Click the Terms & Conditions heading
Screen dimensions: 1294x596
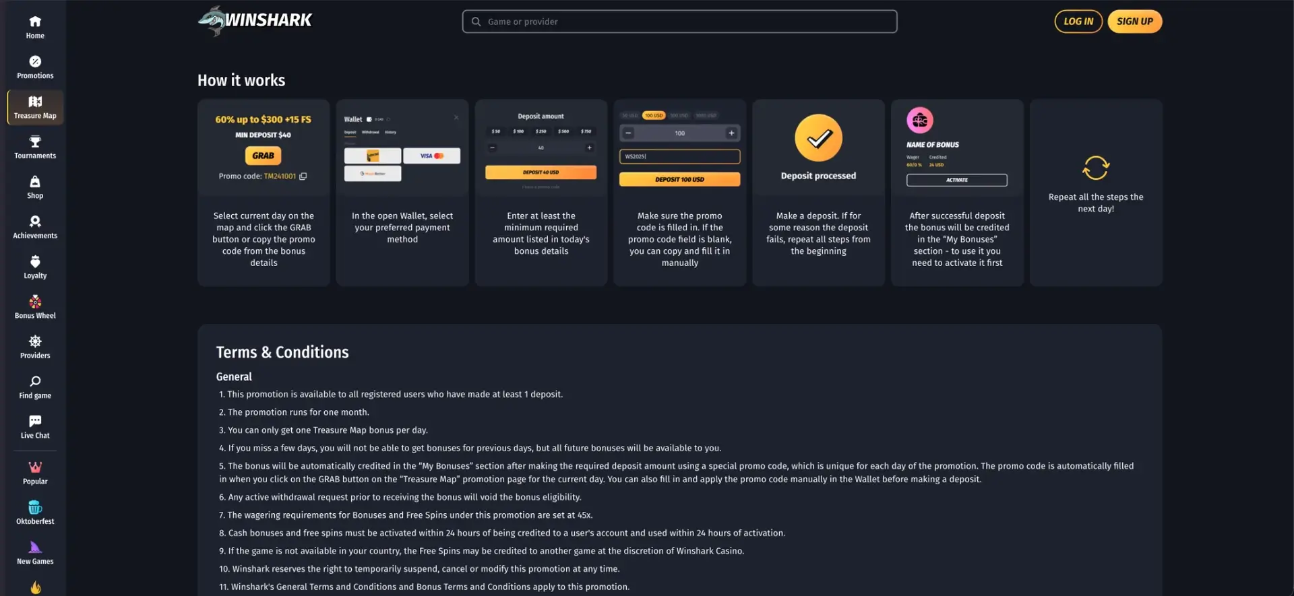[x=282, y=352]
